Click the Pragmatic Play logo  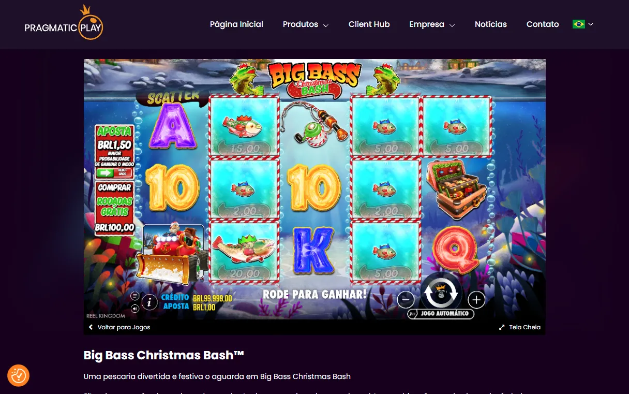pos(64,23)
